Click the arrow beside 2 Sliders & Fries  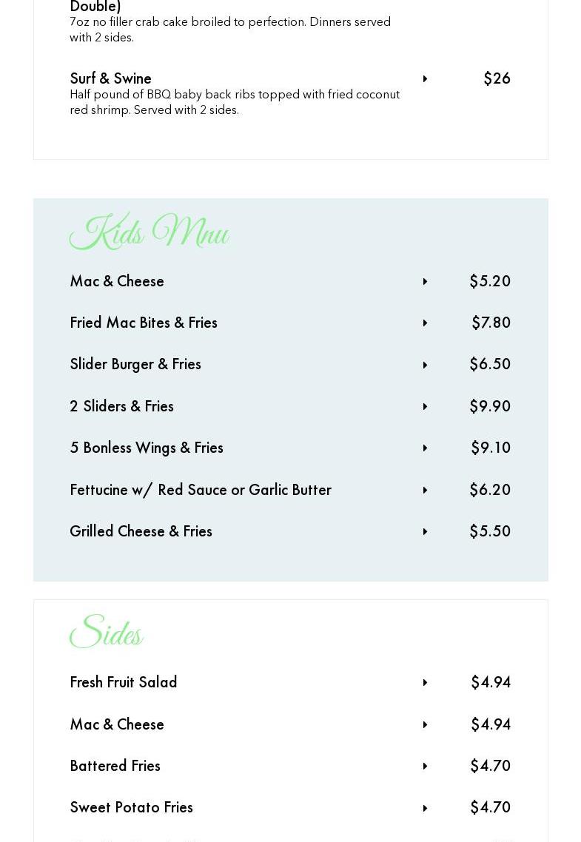point(425,407)
